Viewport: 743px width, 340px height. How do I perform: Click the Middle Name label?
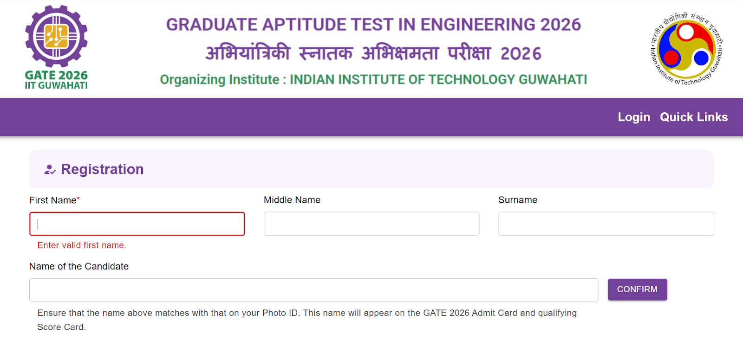point(292,200)
